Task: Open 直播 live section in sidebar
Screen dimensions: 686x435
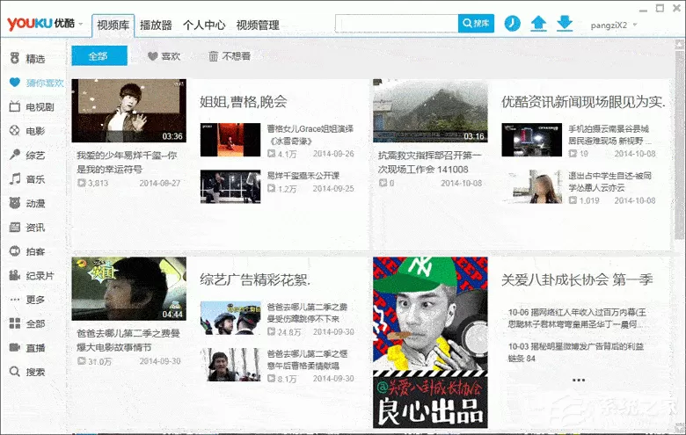Action: (x=27, y=348)
